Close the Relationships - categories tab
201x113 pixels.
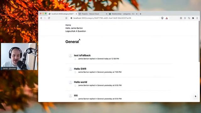[x=137, y=14]
